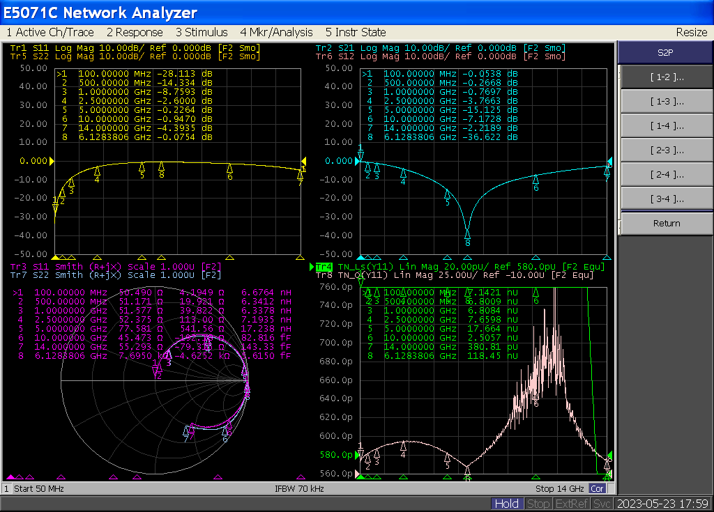Click the date time 2023-05-23 17:59 display
Screen dimensions: 714x512
pyautogui.click(x=662, y=504)
